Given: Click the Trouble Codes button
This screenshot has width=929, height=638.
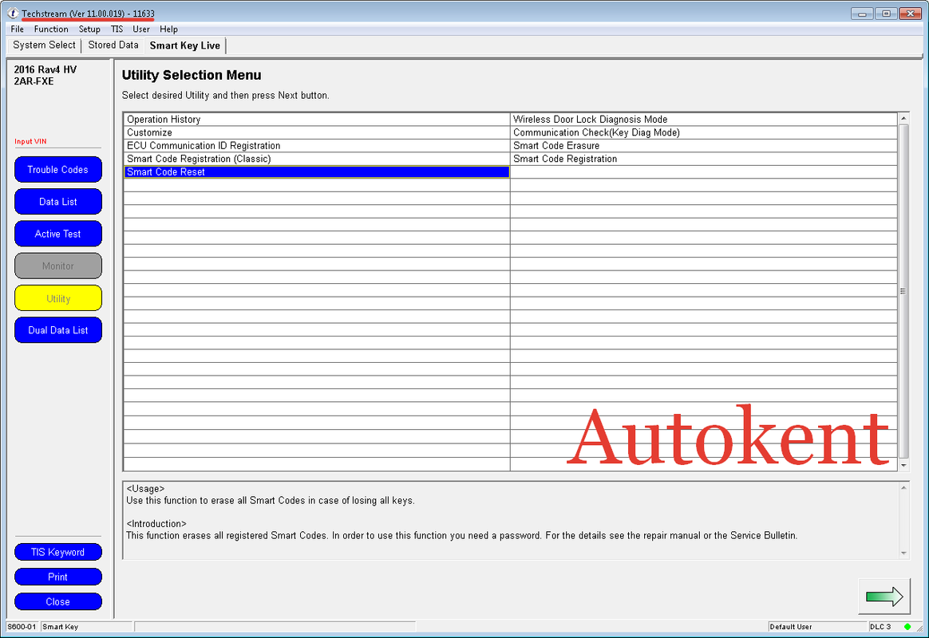Looking at the screenshot, I should (x=58, y=169).
